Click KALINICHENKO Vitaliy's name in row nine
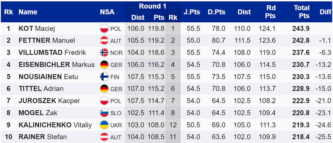Viewport: 333px width, 143px height. 55,125
